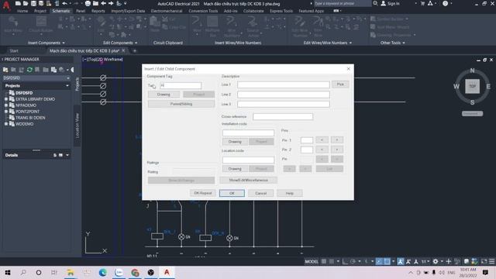The image size is (496, 279).
Task: Click the Circuit Builder tool in ribbon
Action: point(41,25)
